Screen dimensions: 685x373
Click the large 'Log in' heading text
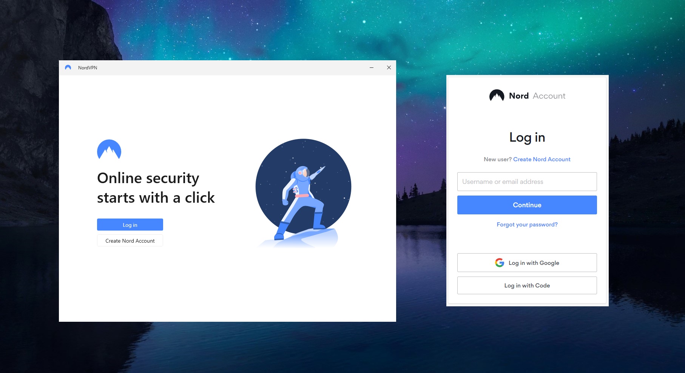[x=527, y=138]
